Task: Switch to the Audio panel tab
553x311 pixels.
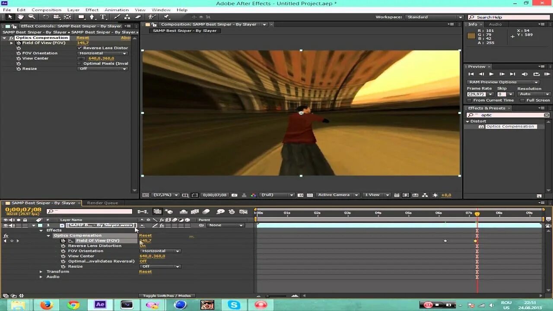Action: [x=495, y=24]
